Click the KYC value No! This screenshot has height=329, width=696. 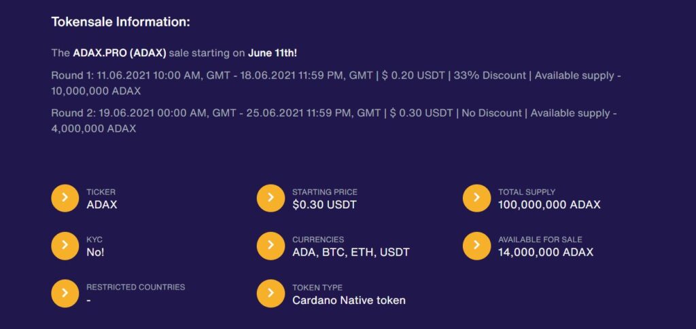tap(95, 252)
